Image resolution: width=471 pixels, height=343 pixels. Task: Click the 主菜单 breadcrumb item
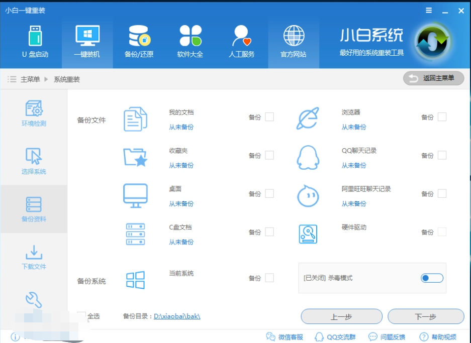(30, 79)
